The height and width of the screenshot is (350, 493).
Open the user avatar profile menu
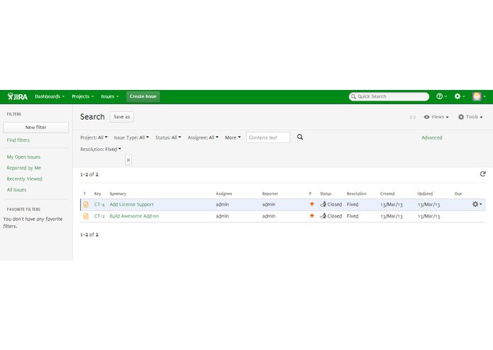pyautogui.click(x=479, y=96)
